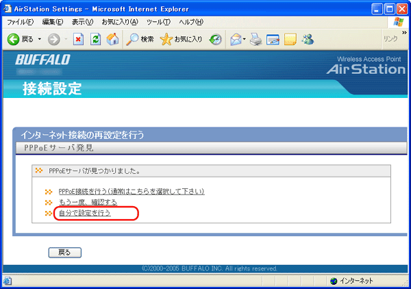Print the page with the printer icon
Viewport: 411px width, 289px height.
point(256,39)
